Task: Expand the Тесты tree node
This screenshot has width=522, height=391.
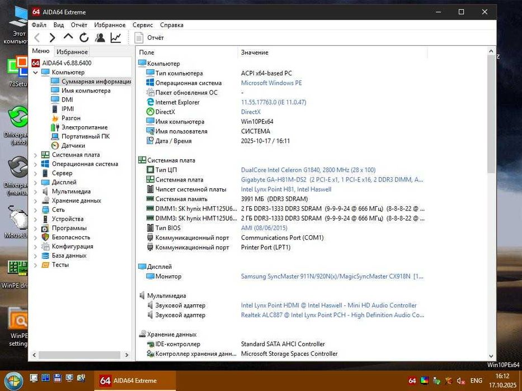Action: pos(36,265)
